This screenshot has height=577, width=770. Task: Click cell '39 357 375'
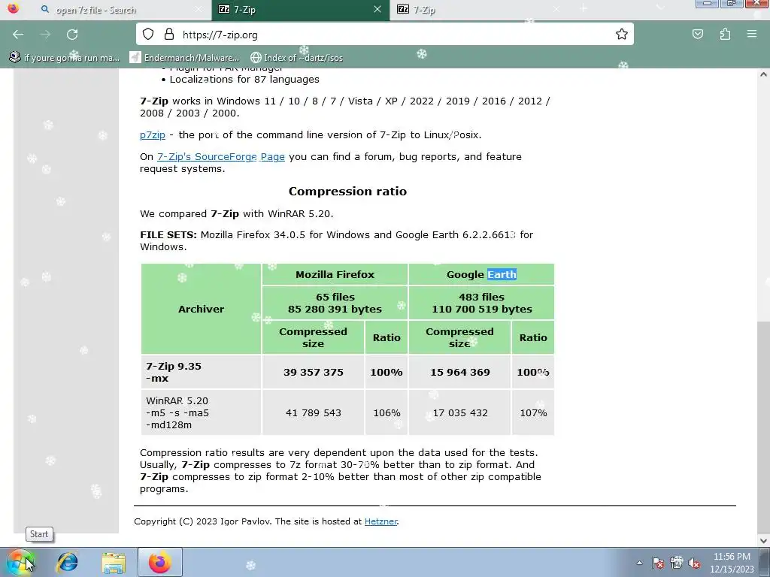tap(314, 372)
